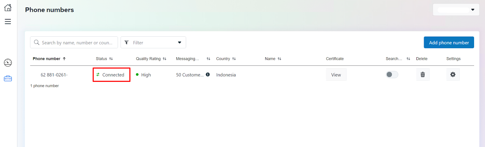Screen dimensions: 485x147
Task: Click the Phone numbers page title
Action: (49, 10)
